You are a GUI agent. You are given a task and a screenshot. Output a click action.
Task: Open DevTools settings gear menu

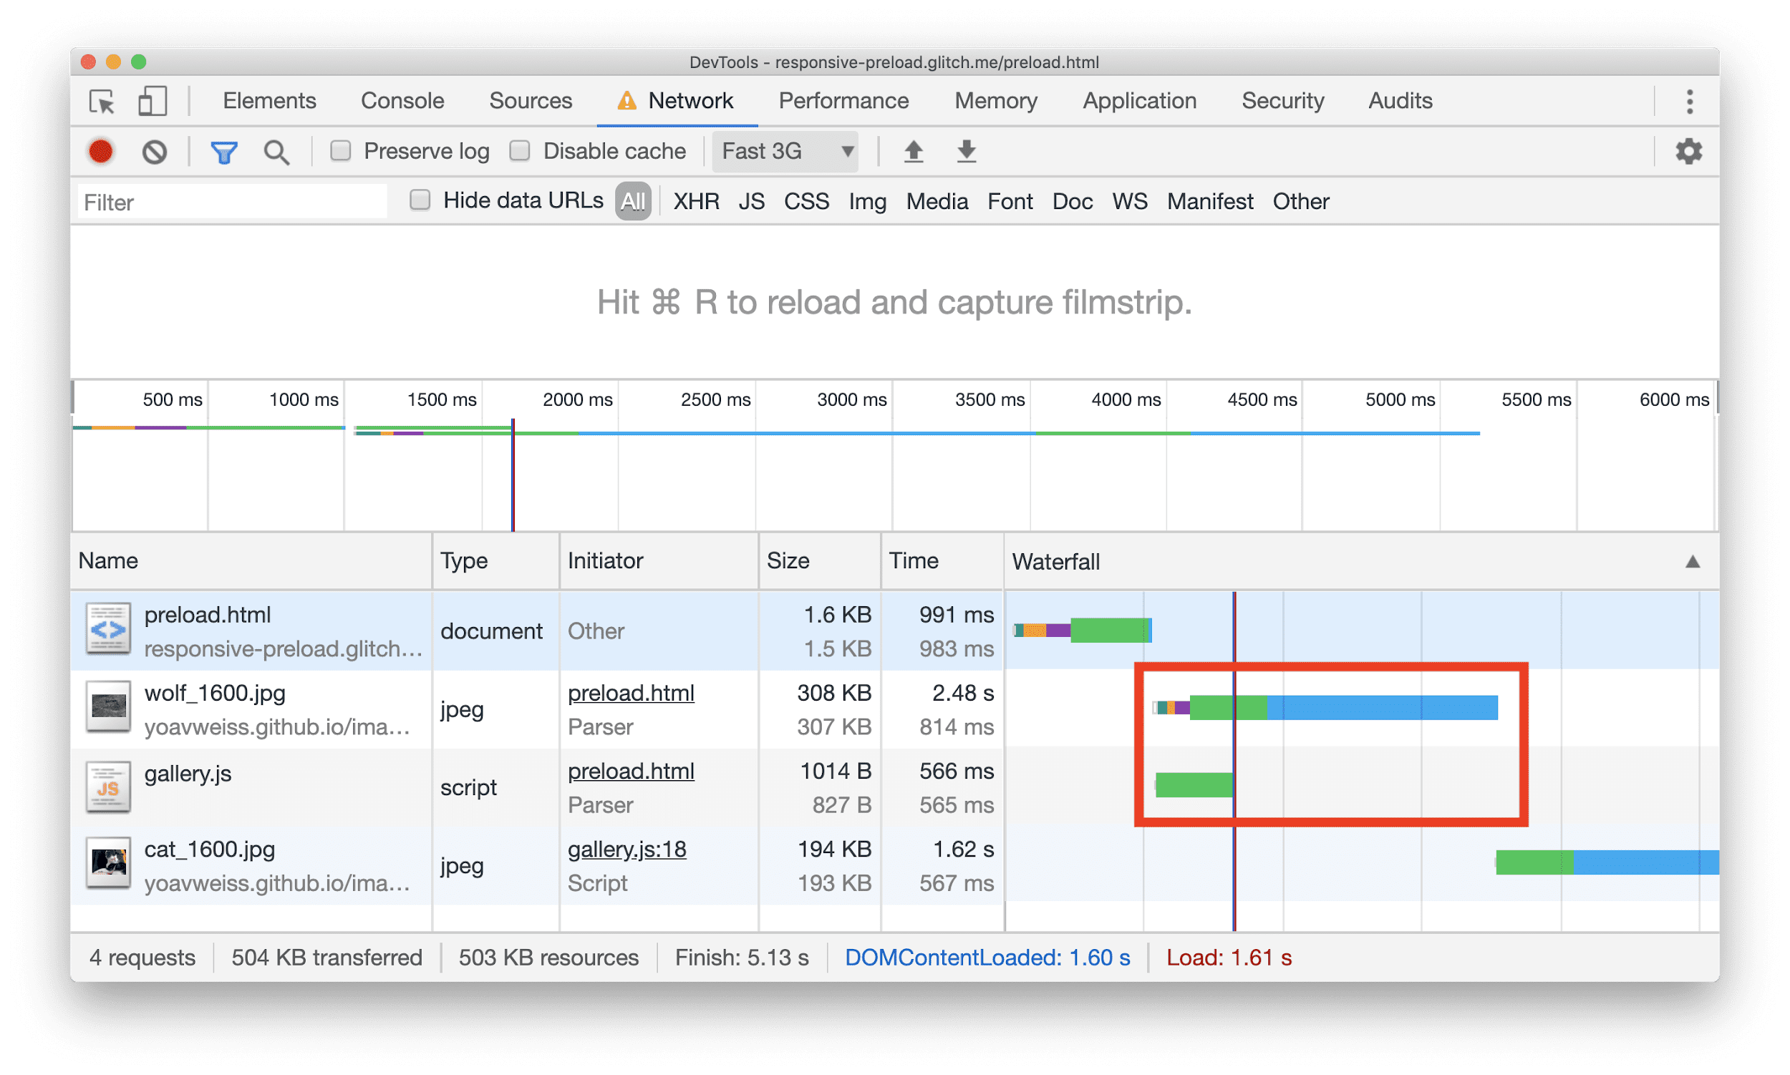[1690, 151]
